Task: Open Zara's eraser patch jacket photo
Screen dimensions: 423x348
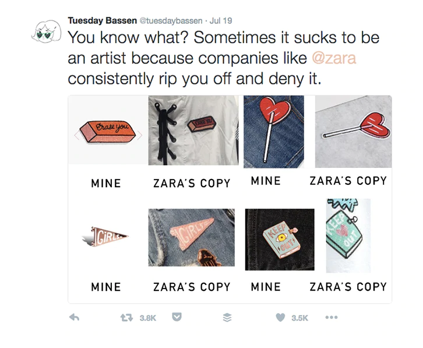Action: (193, 131)
